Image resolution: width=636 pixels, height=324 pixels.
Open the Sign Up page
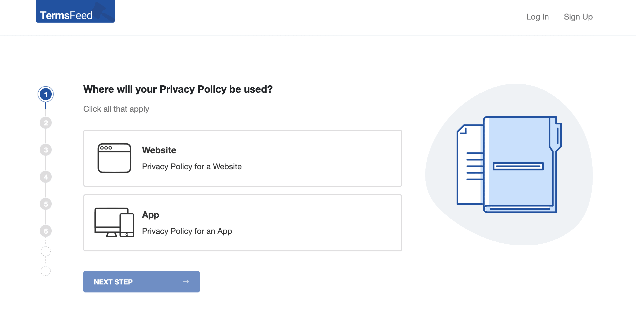coord(578,17)
